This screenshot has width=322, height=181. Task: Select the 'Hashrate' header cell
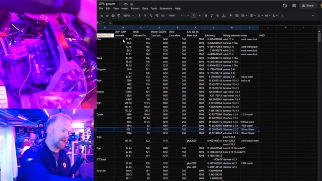pos(123,36)
